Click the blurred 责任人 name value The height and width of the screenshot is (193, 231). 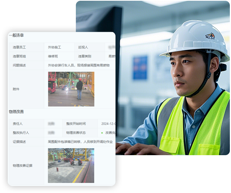click(x=51, y=124)
